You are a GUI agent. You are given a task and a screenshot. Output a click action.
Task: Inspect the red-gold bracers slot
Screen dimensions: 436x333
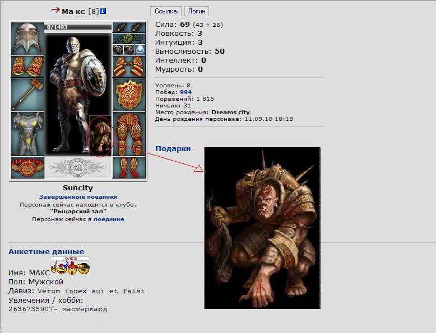[27, 67]
